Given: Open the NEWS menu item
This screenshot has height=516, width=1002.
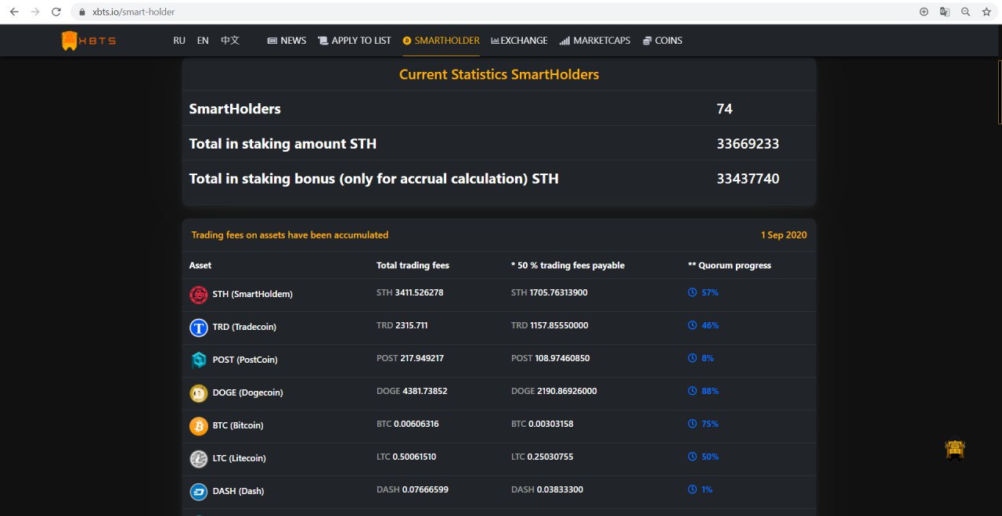Looking at the screenshot, I should (287, 41).
